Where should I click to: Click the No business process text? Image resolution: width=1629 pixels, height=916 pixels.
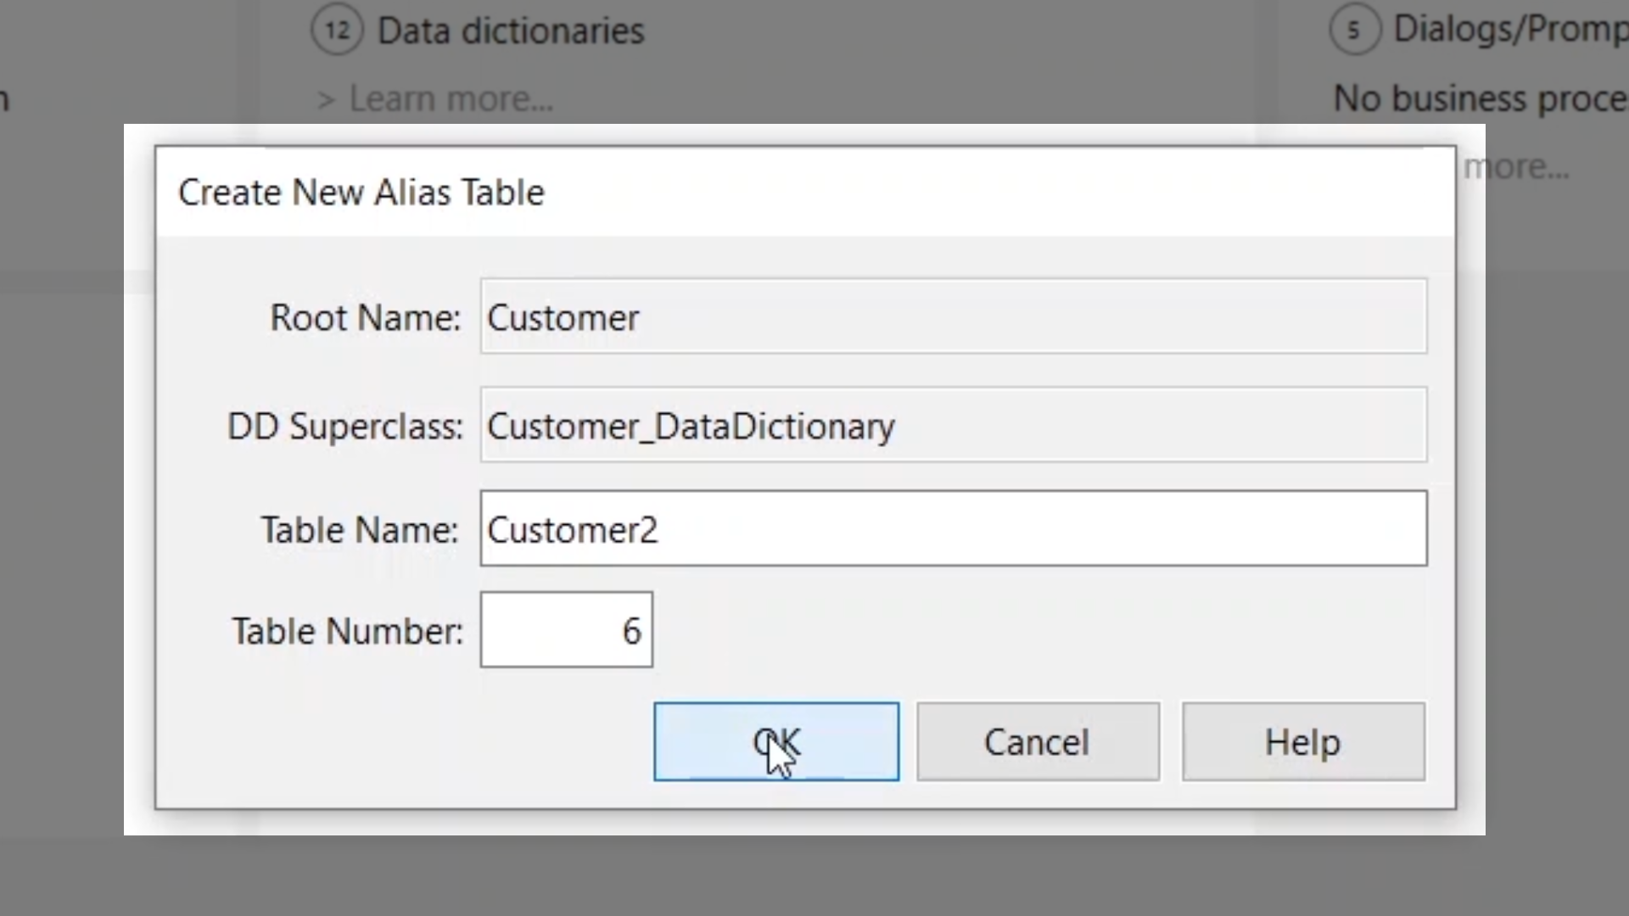(1480, 99)
